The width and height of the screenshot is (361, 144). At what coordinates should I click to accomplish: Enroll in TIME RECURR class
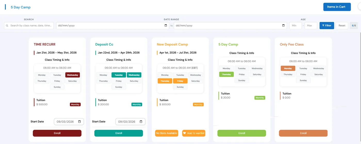pyautogui.click(x=57, y=133)
